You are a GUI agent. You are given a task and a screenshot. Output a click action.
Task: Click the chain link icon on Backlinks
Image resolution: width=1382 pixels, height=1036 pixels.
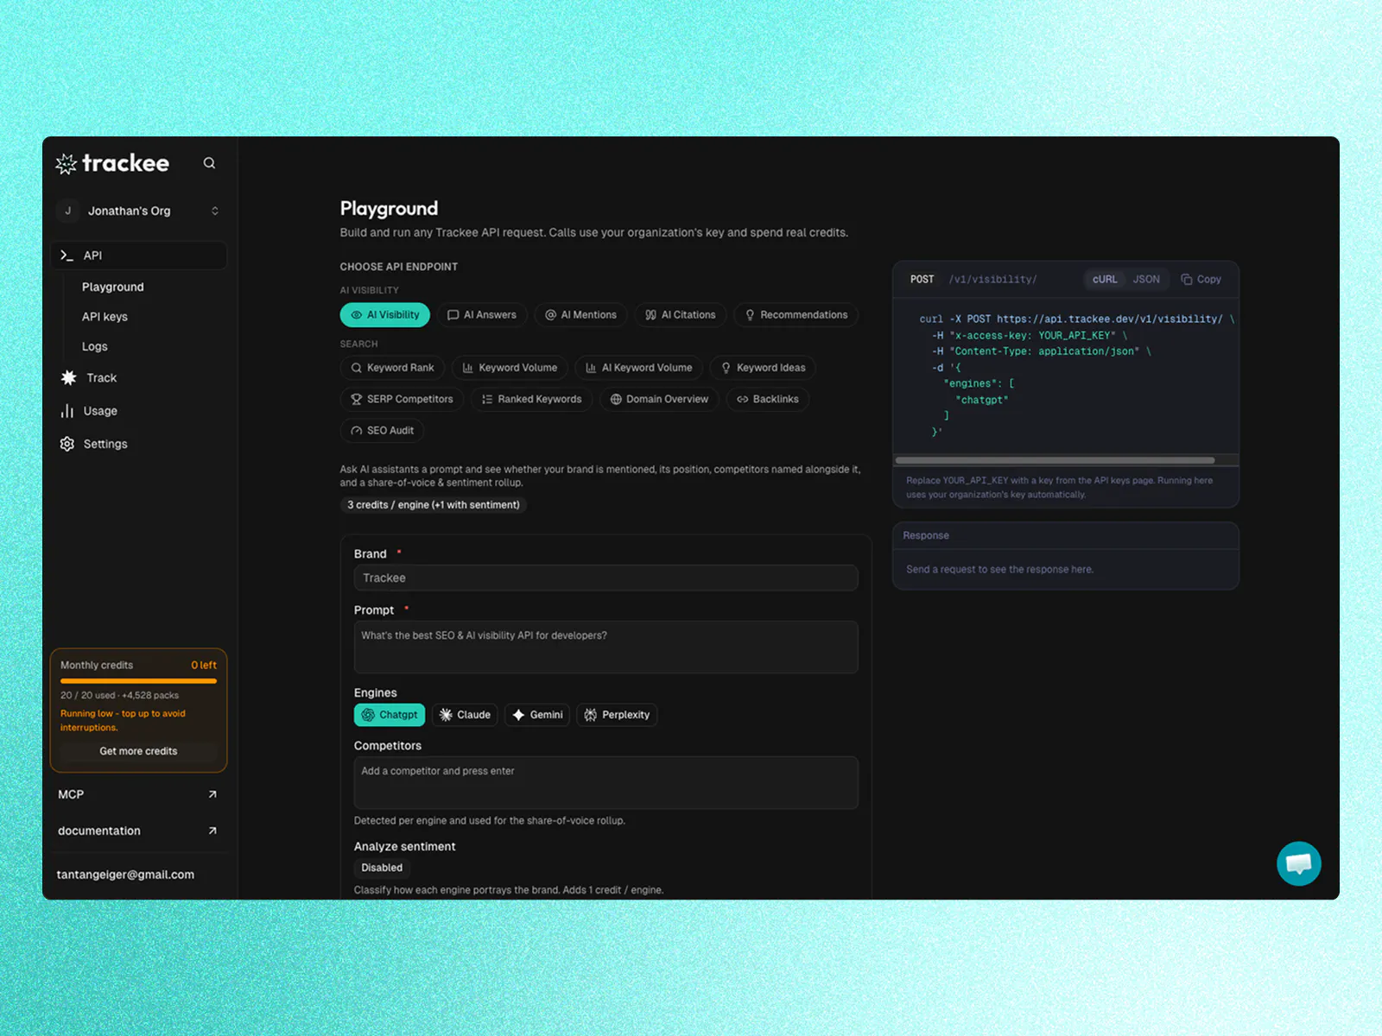pyautogui.click(x=742, y=399)
